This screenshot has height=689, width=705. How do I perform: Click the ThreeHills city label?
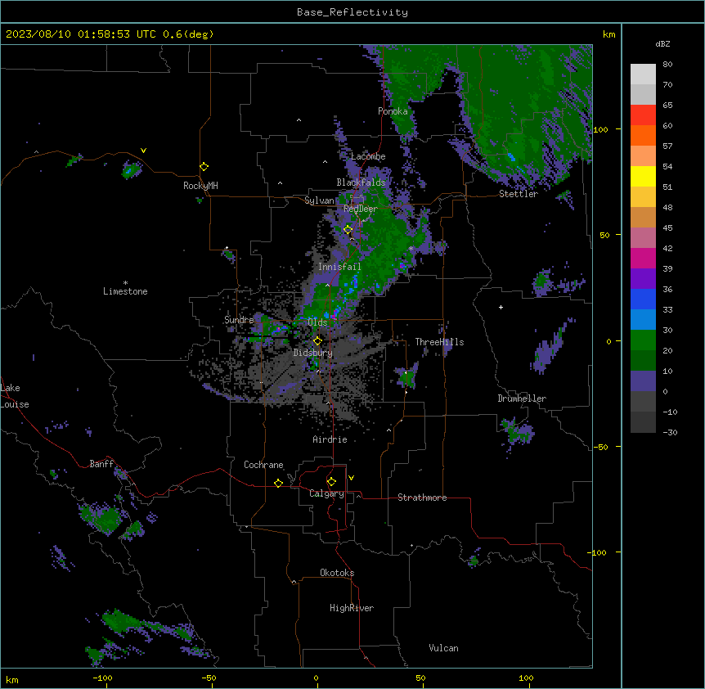pos(439,342)
